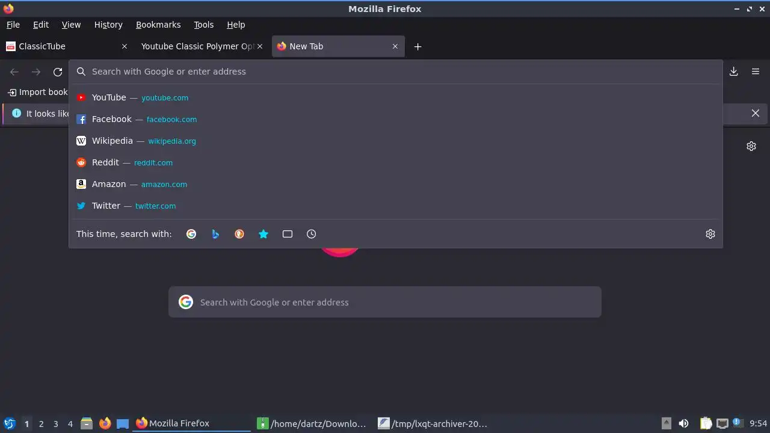Viewport: 770px width, 433px height.
Task: Activate the /home/dartz/Downloads taskbar entry
Action: (x=313, y=423)
